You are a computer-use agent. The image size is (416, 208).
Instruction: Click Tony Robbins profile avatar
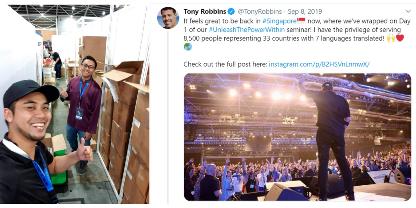168,18
